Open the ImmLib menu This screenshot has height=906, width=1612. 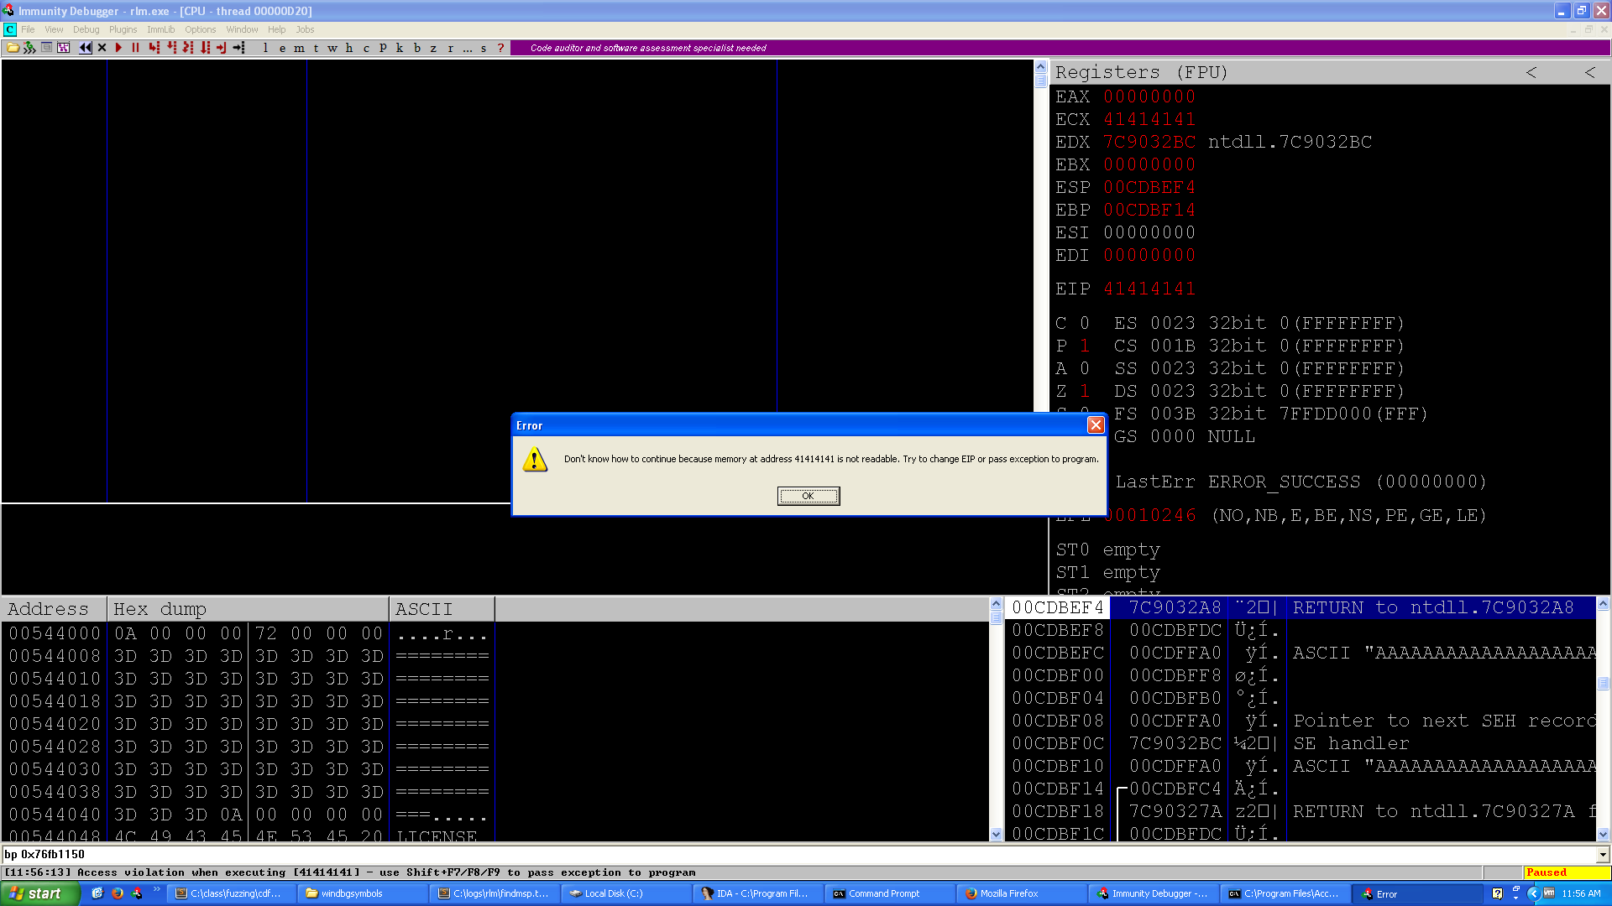(161, 29)
